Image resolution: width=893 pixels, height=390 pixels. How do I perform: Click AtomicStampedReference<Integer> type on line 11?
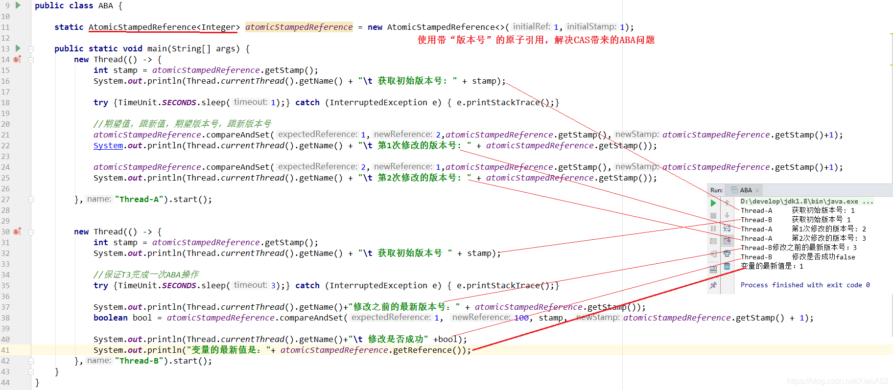[x=164, y=27]
